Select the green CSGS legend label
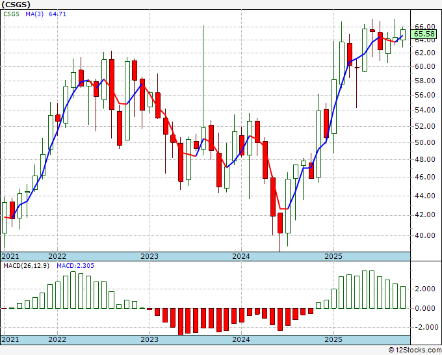This screenshot has width=442, height=355. 12,14
